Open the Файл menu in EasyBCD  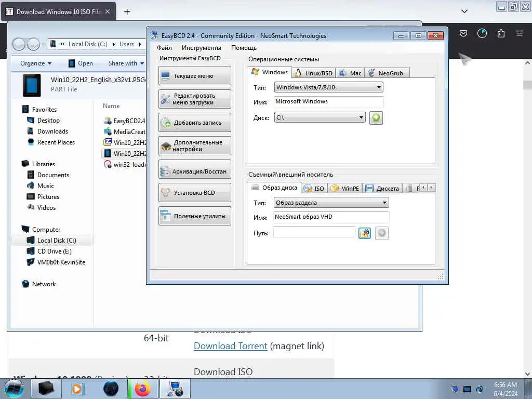[x=164, y=47]
